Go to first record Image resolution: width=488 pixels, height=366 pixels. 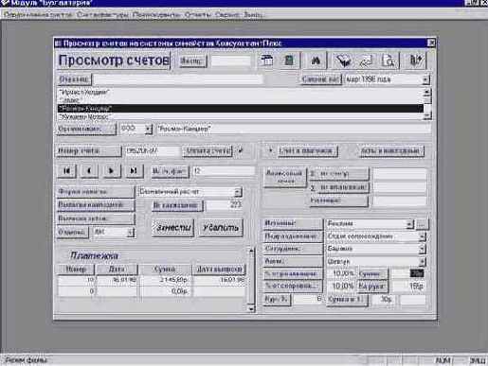66,170
